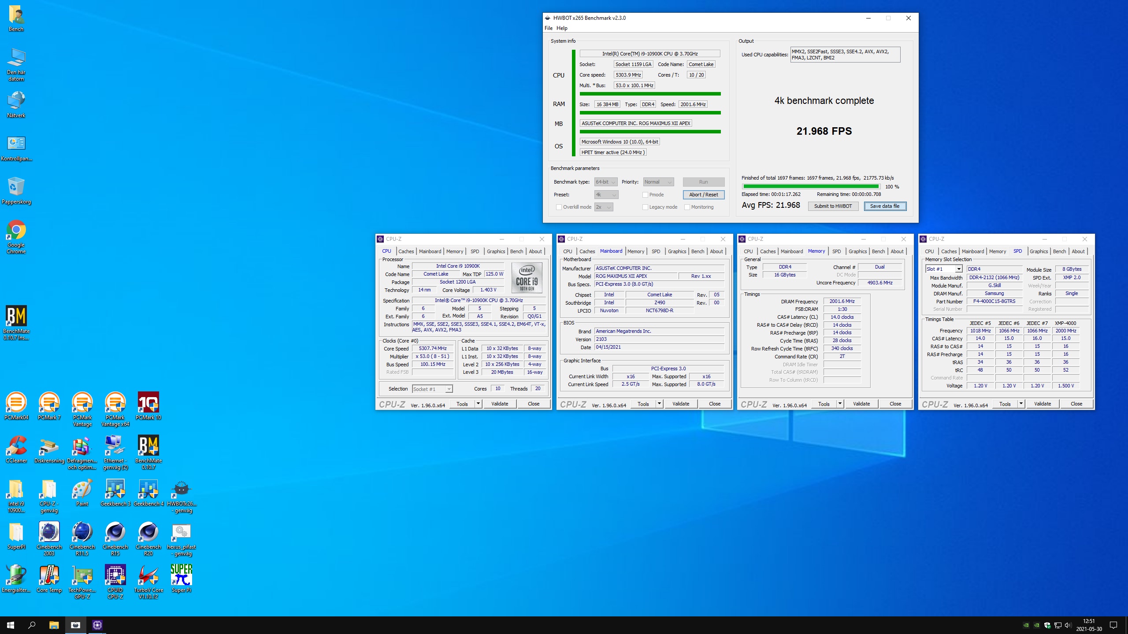Open TurboV Core V1.10.12 shortcut
Viewport: 1128px width, 634px height.
click(x=148, y=581)
